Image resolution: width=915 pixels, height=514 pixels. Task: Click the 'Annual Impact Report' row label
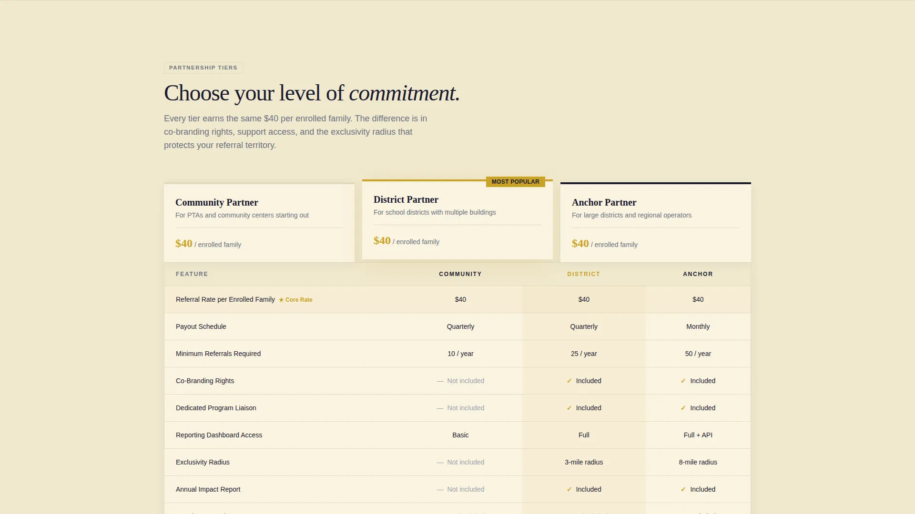(x=208, y=489)
